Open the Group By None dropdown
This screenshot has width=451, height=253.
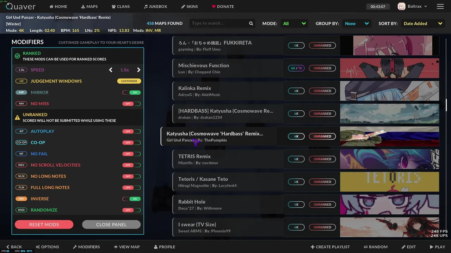pyautogui.click(x=357, y=24)
